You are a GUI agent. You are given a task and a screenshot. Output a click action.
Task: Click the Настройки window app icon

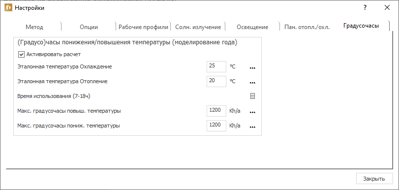pyautogui.click(x=8, y=8)
